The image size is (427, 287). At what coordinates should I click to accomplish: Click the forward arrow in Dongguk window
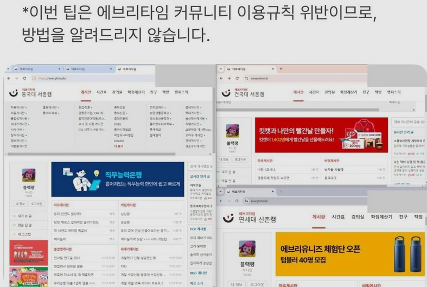[x=17, y=78]
